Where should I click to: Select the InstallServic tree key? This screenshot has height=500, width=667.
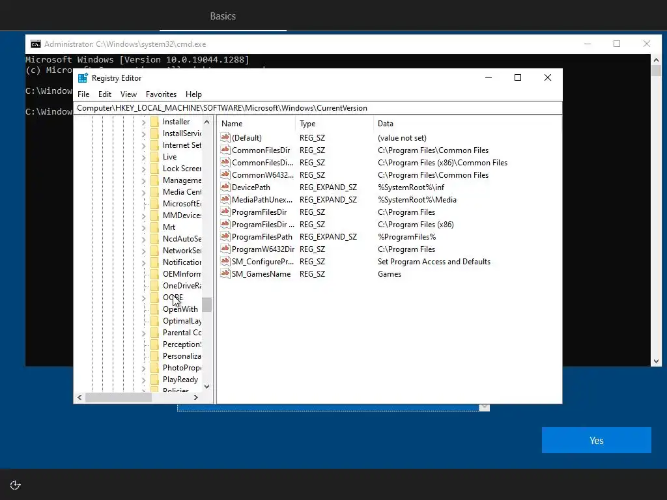pyautogui.click(x=182, y=133)
